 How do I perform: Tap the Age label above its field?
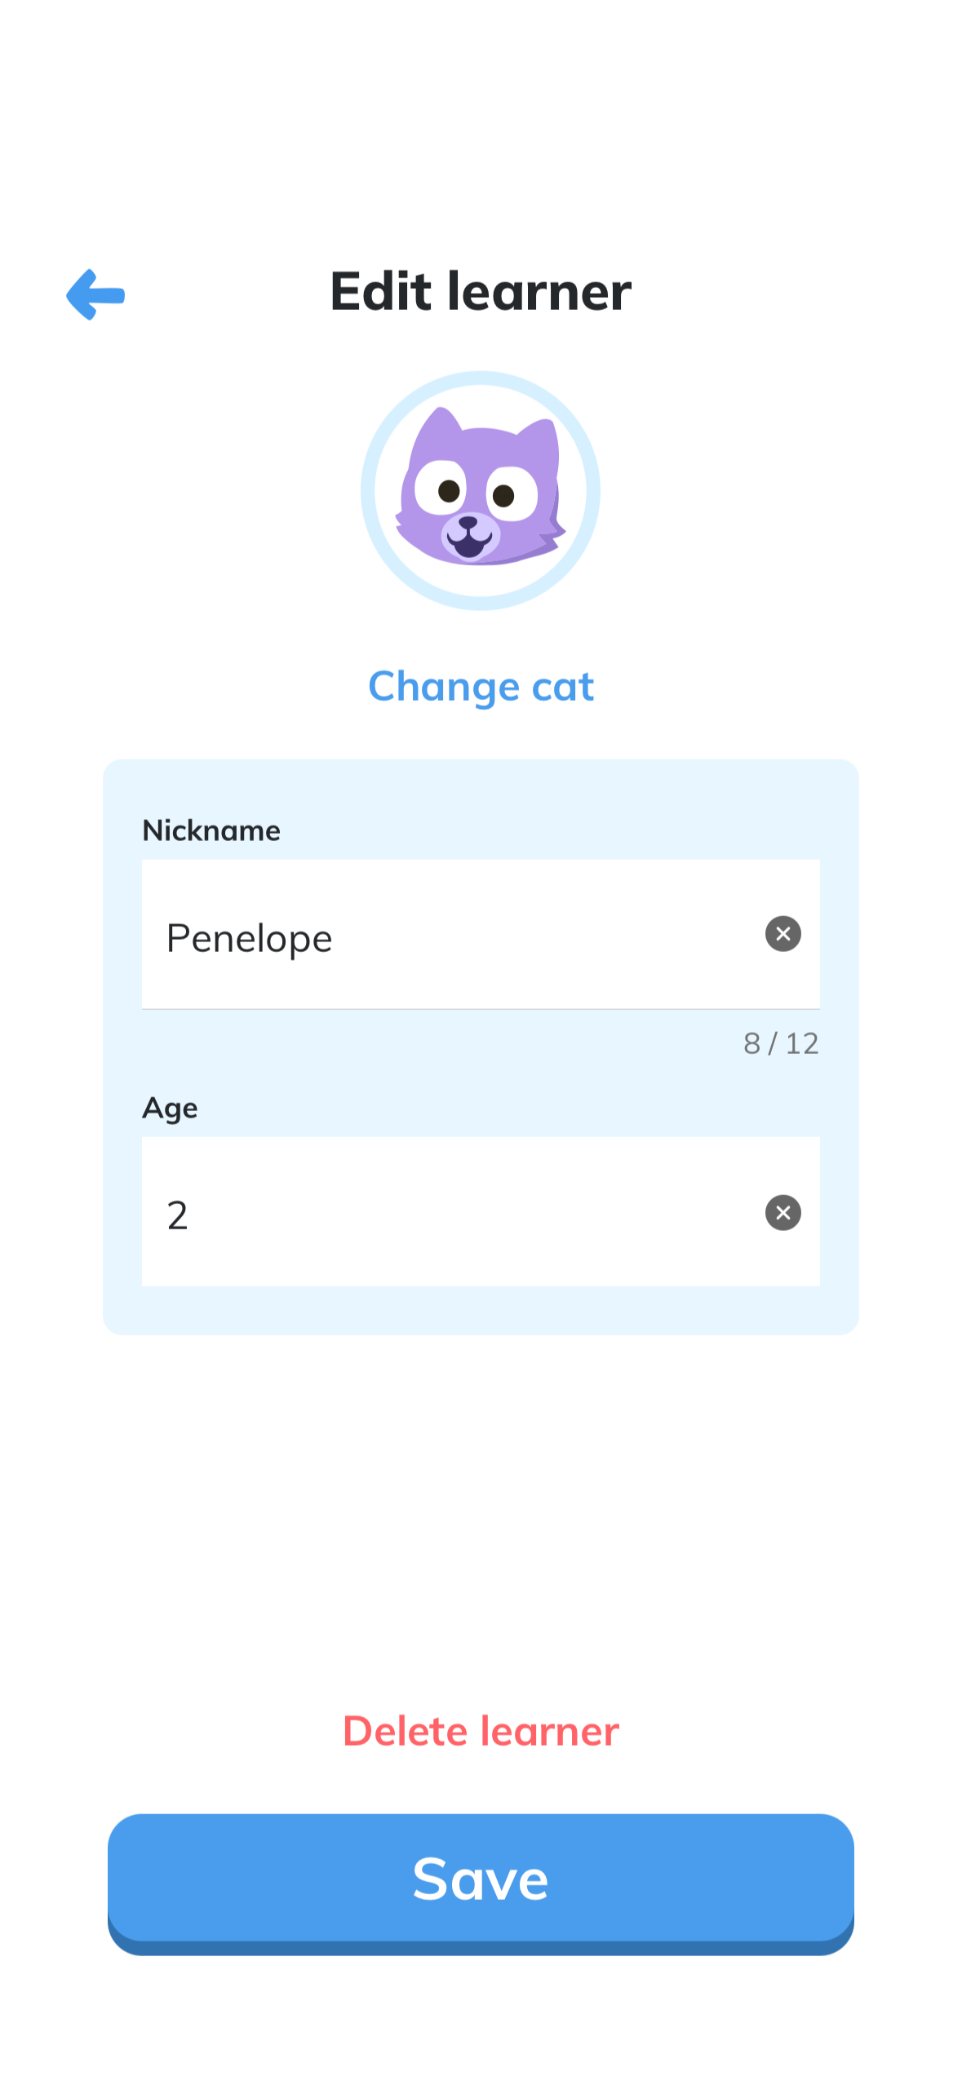point(170,1108)
